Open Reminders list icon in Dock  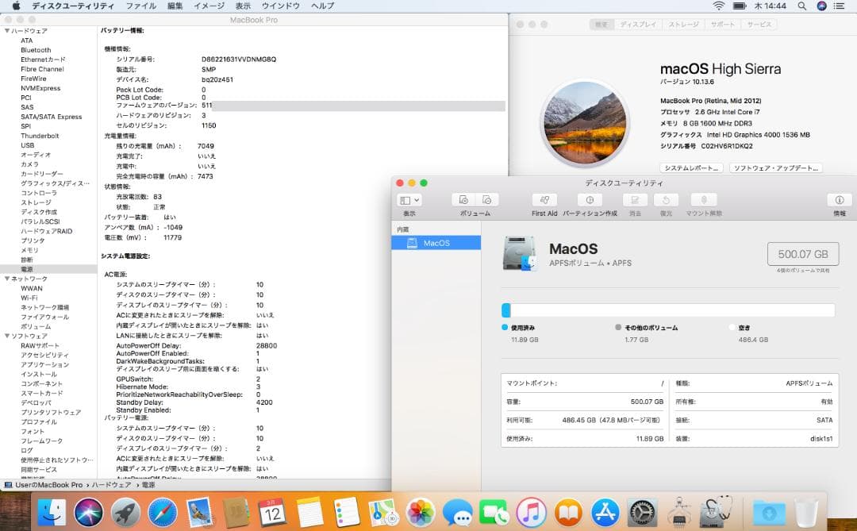[347, 513]
